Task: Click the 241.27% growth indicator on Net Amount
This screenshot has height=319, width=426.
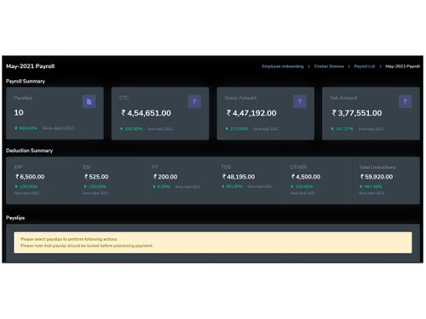Action: (x=342, y=129)
